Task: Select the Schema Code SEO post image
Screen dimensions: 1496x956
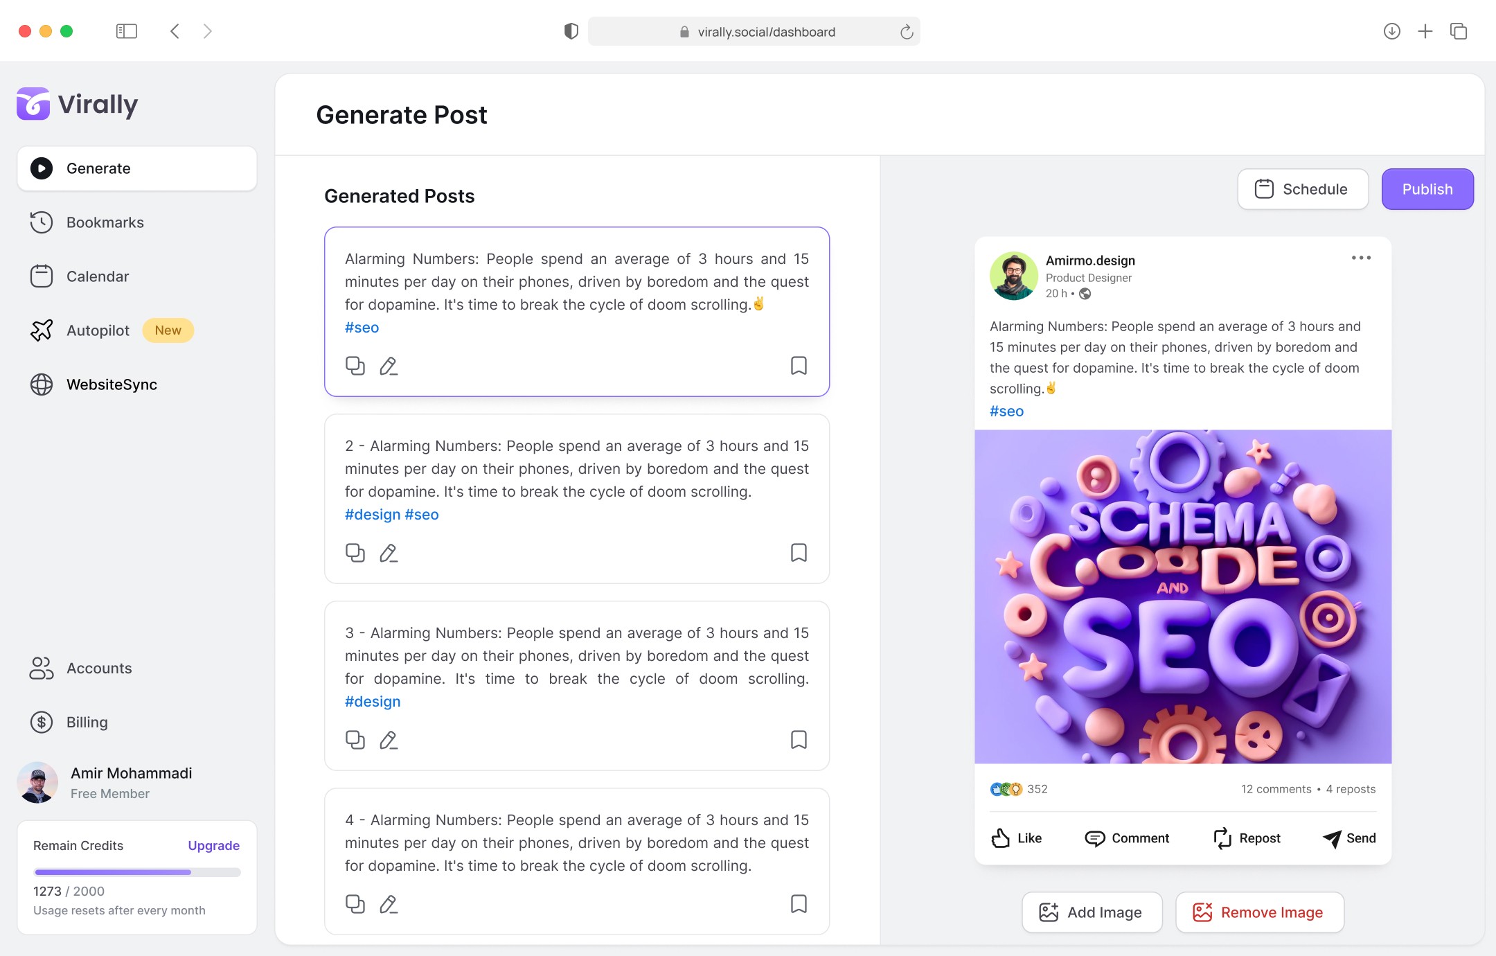Action: pos(1183,596)
